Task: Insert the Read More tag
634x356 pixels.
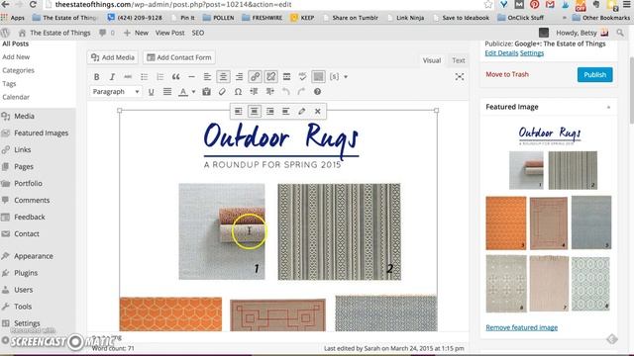Action: (x=286, y=77)
